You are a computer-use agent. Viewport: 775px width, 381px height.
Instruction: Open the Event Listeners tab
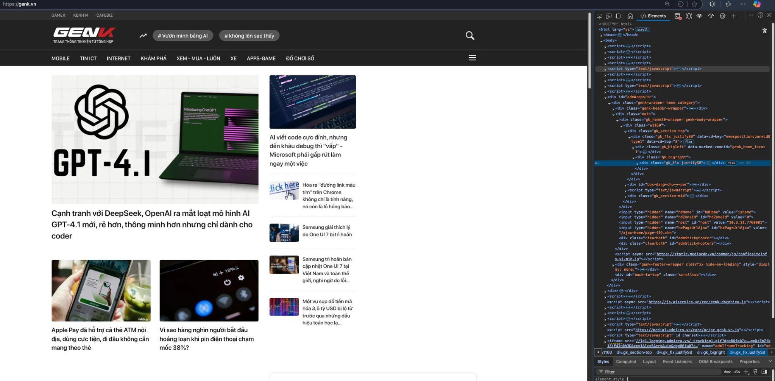(677, 362)
